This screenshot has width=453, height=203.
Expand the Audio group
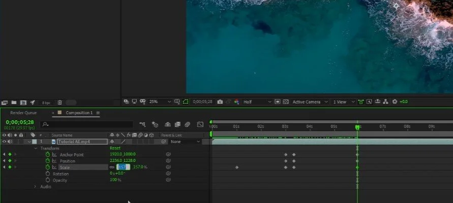pos(36,187)
